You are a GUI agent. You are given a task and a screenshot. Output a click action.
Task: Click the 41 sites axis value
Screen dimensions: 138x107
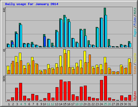pyautogui.click(x=4, y=50)
